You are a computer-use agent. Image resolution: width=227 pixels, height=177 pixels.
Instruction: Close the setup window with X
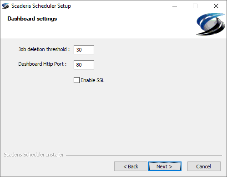coord(216,6)
